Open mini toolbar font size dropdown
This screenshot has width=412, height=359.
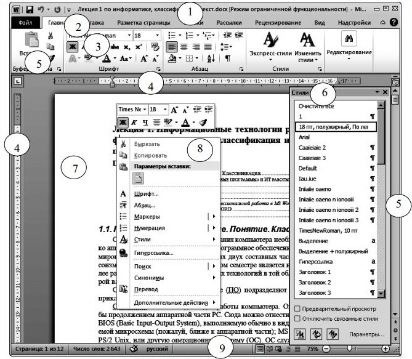pyautogui.click(x=165, y=110)
